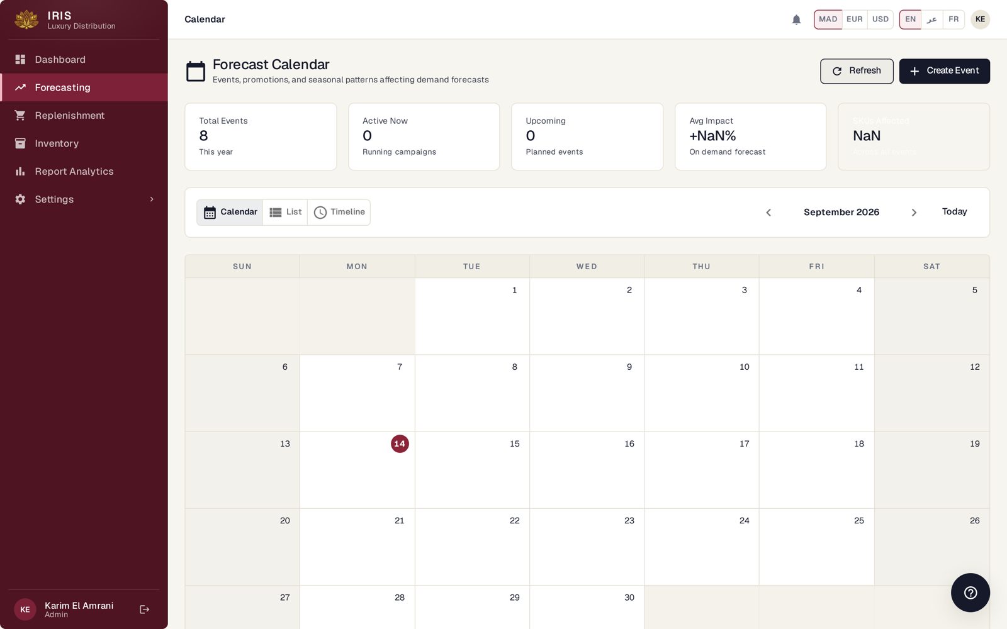Select FR language
The height and width of the screenshot is (629, 1007).
pyautogui.click(x=954, y=19)
